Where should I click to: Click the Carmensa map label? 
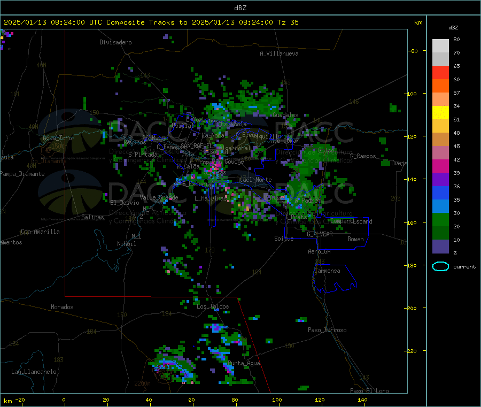(x=327, y=271)
